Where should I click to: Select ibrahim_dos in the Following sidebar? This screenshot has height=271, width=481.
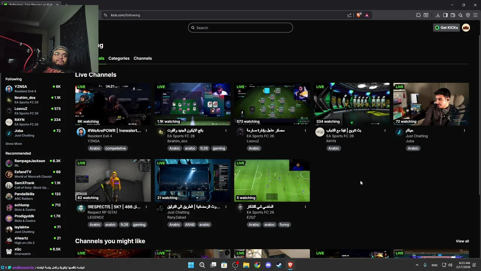pyautogui.click(x=33, y=100)
